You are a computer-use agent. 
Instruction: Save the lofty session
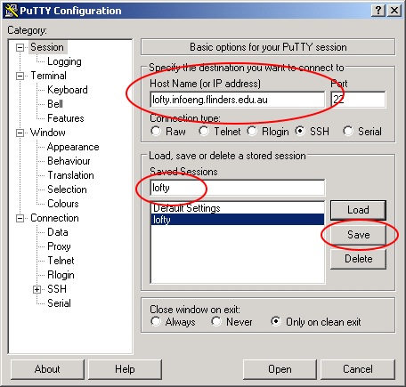click(358, 235)
